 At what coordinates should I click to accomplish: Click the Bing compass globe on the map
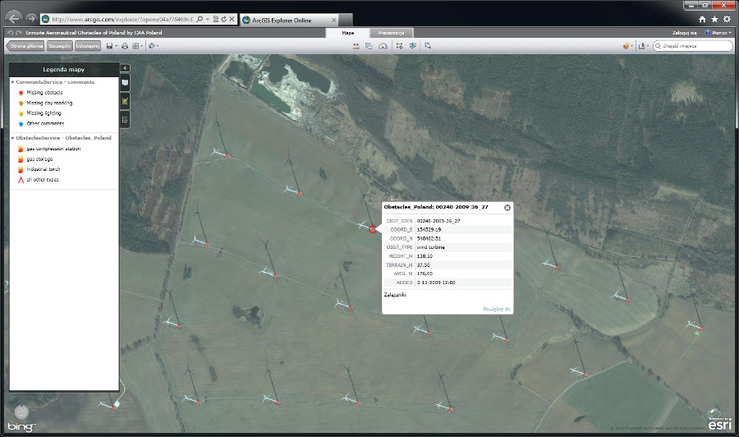[22, 412]
